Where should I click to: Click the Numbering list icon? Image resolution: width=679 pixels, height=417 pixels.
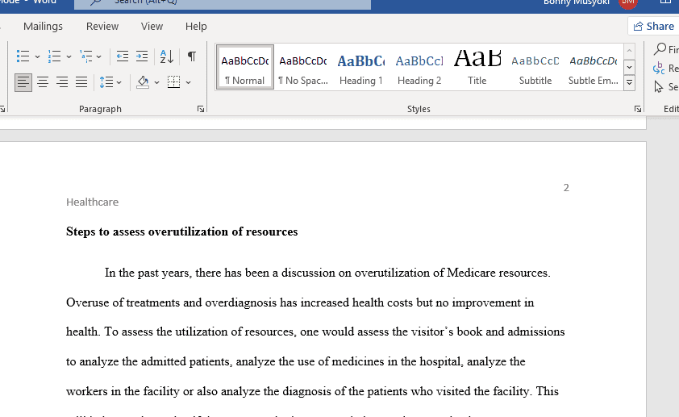55,56
